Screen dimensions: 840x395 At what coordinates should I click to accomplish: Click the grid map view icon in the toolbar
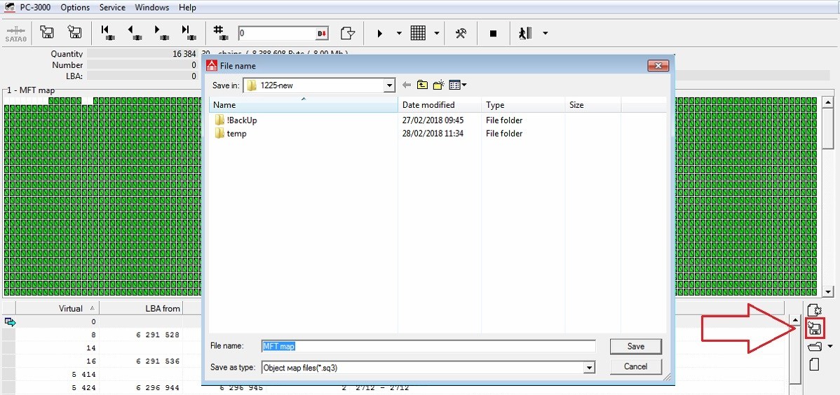418,33
